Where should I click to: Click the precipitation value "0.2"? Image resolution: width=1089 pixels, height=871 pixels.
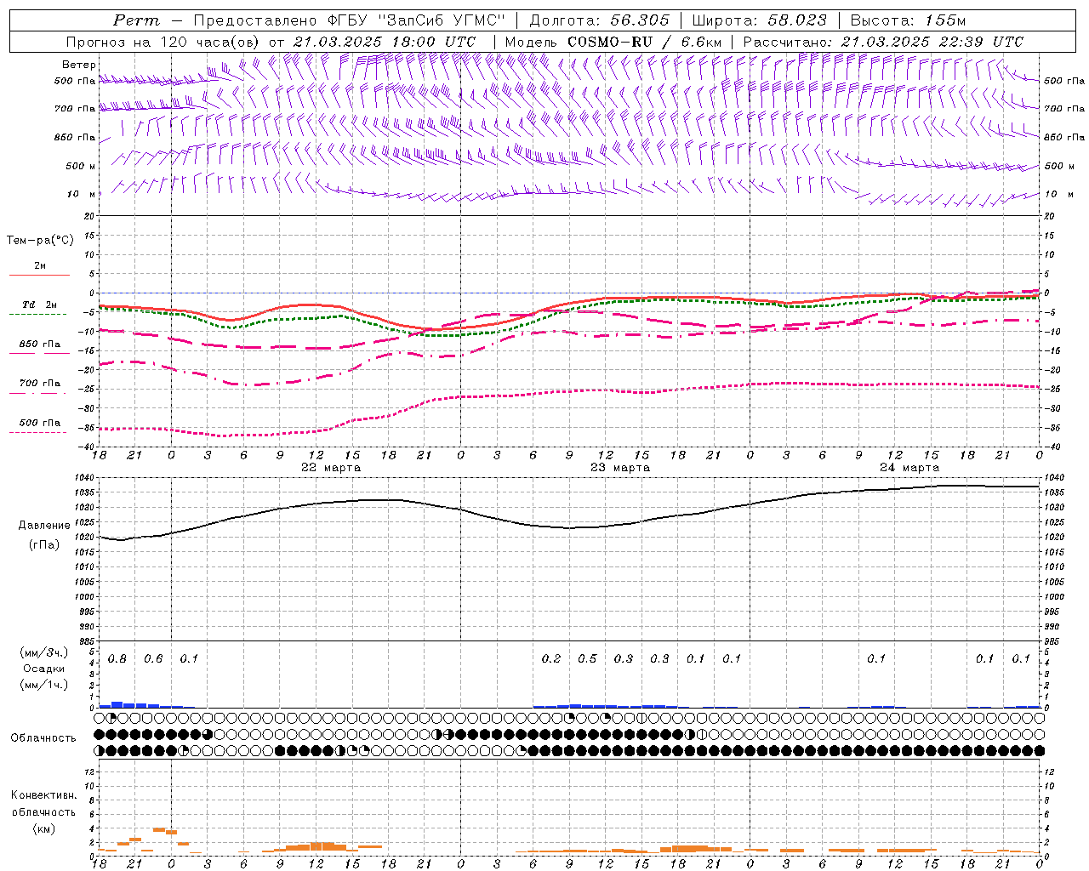[x=551, y=658]
